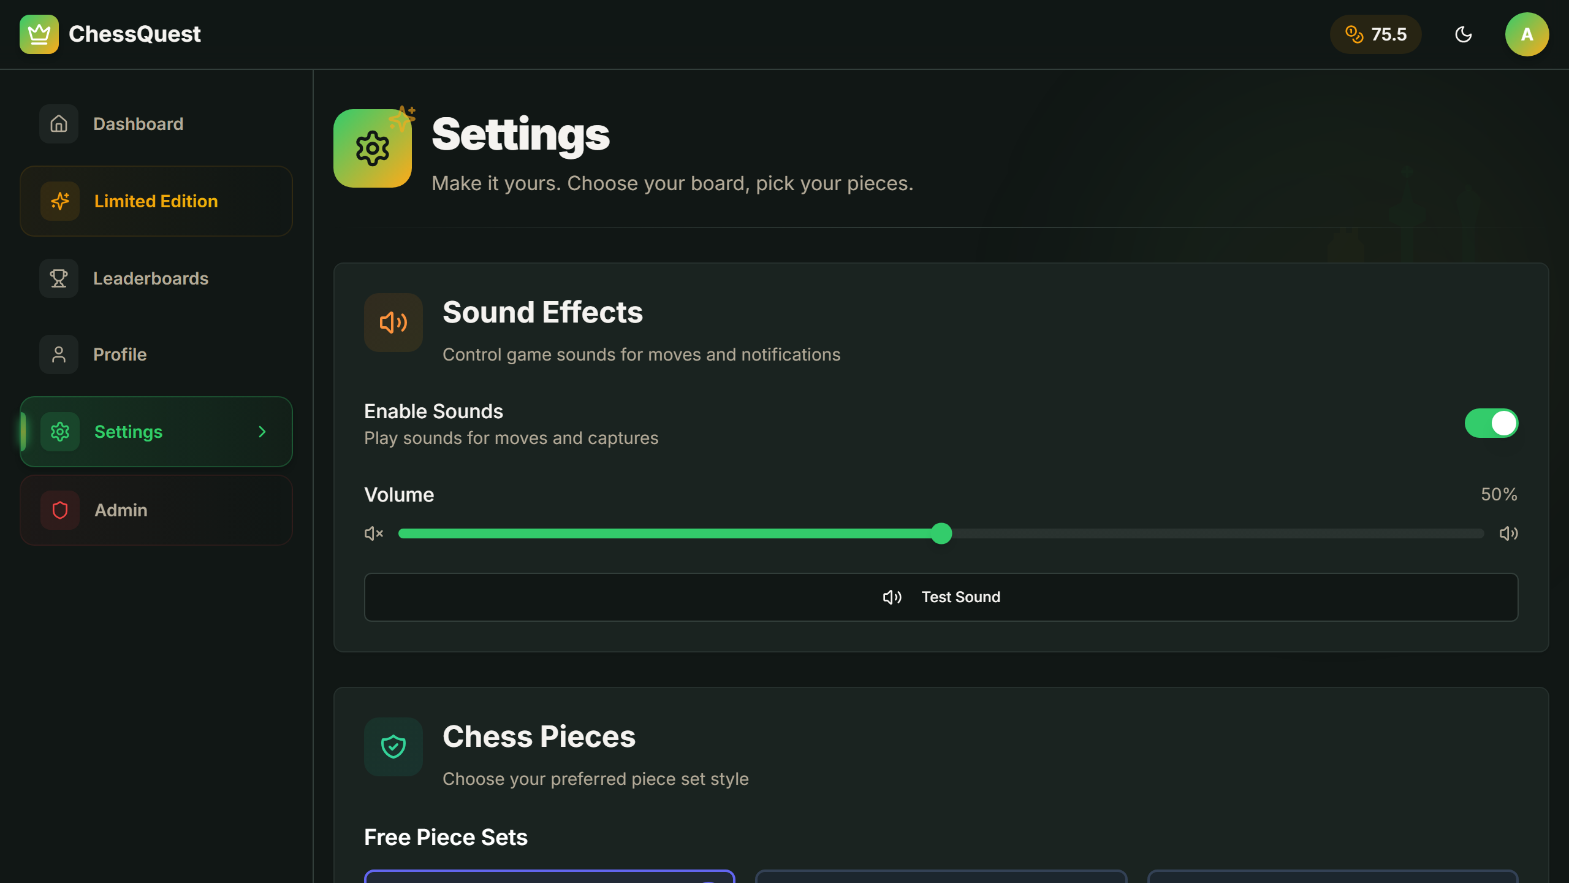Toggle dark mode with the moon icon
1569x883 pixels.
pyautogui.click(x=1464, y=34)
